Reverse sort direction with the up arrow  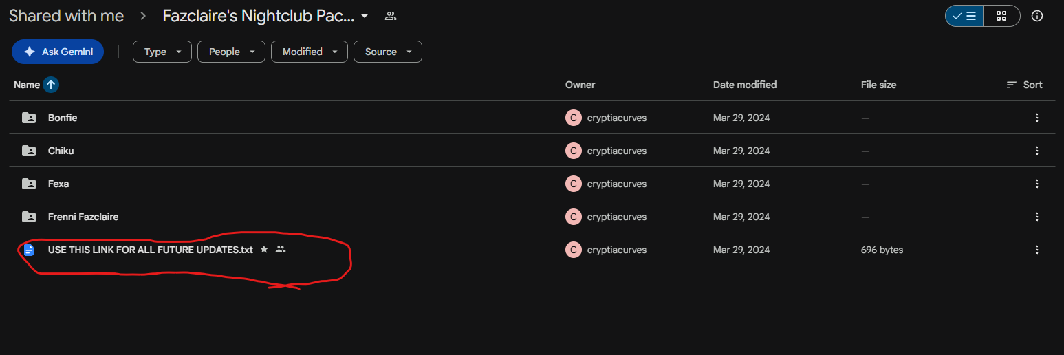pyautogui.click(x=51, y=85)
